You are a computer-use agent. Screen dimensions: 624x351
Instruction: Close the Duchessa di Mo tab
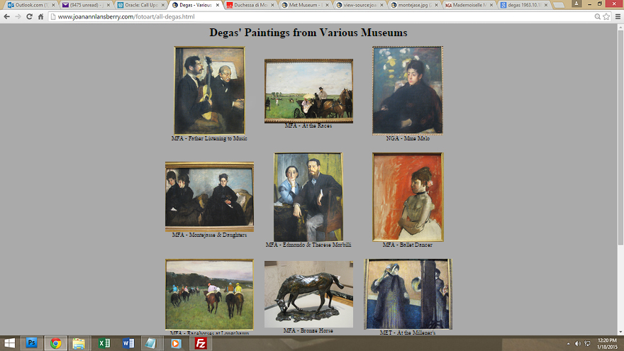coord(272,5)
